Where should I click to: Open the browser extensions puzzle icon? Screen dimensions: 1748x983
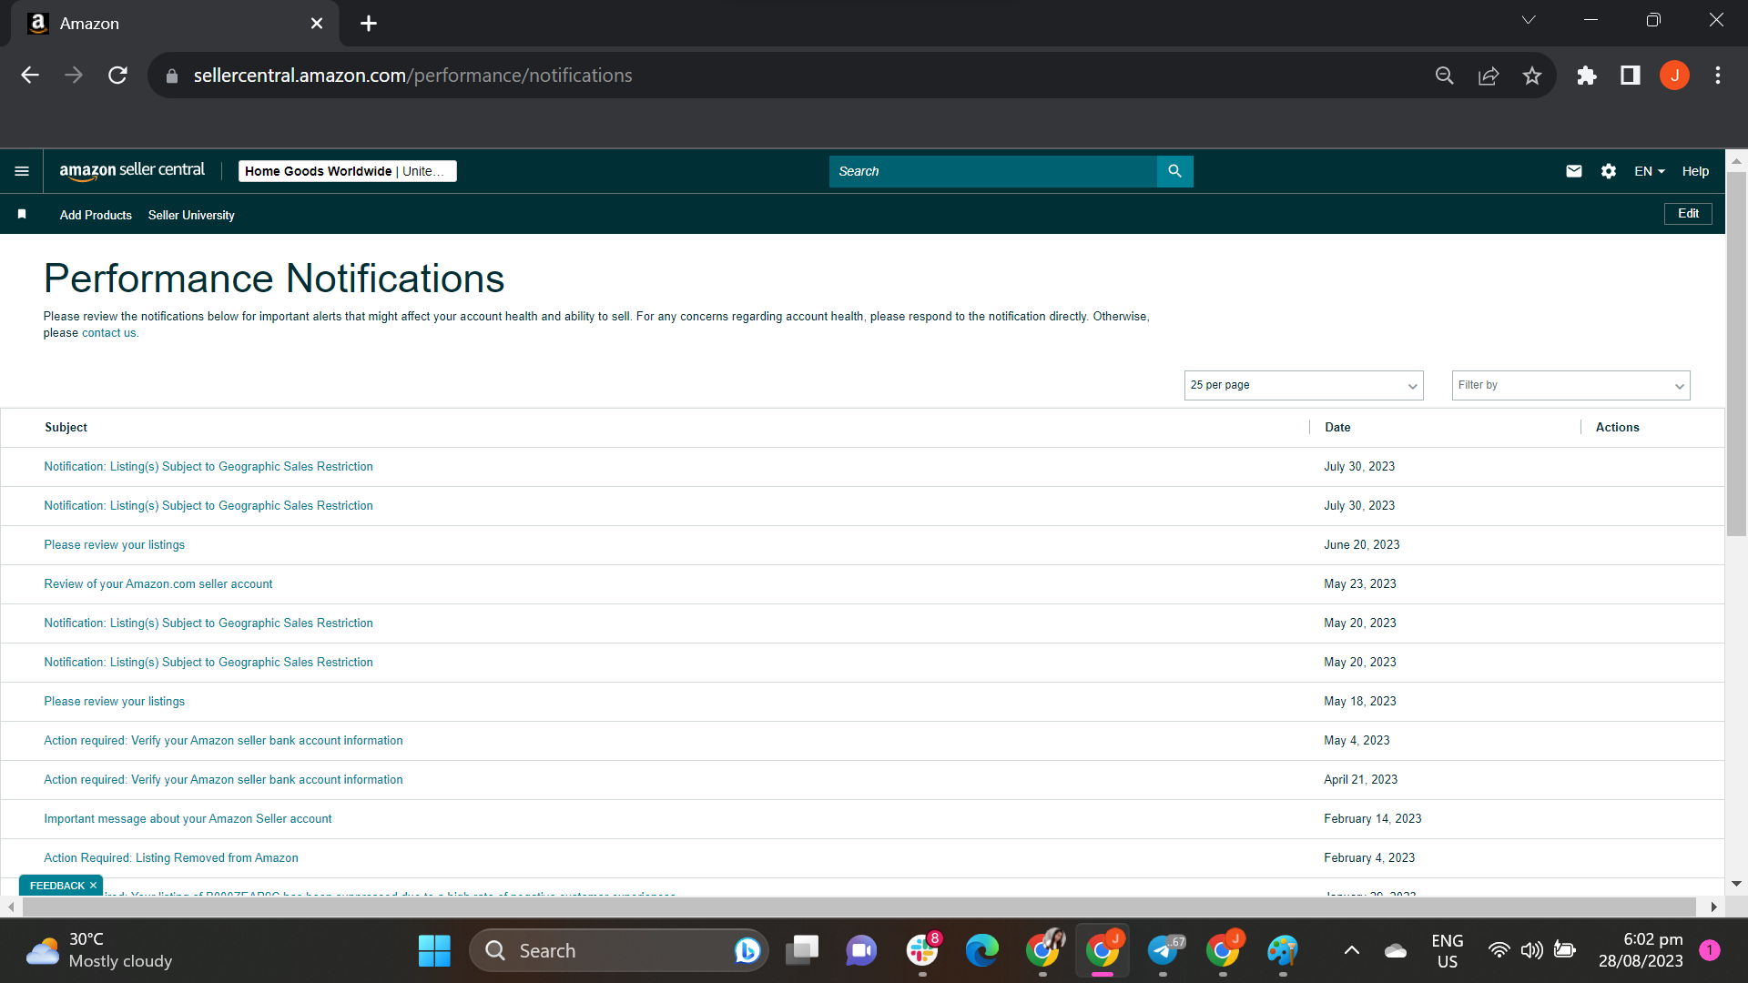[1587, 76]
